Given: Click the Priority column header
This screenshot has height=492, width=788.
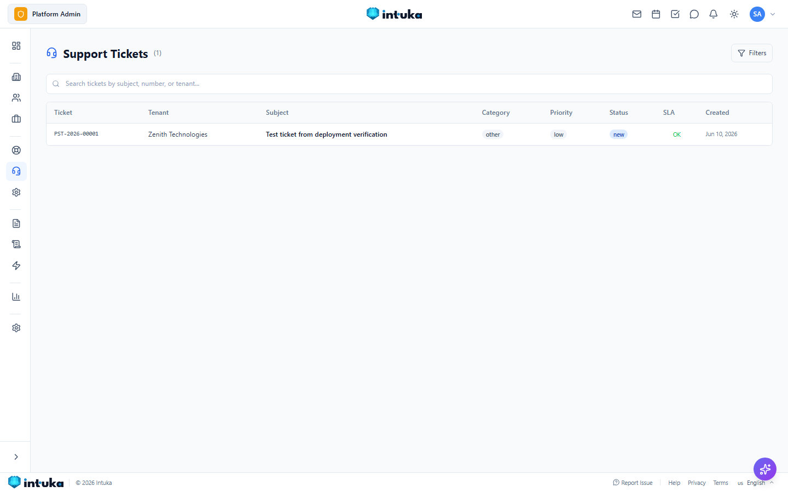Looking at the screenshot, I should [x=561, y=113].
